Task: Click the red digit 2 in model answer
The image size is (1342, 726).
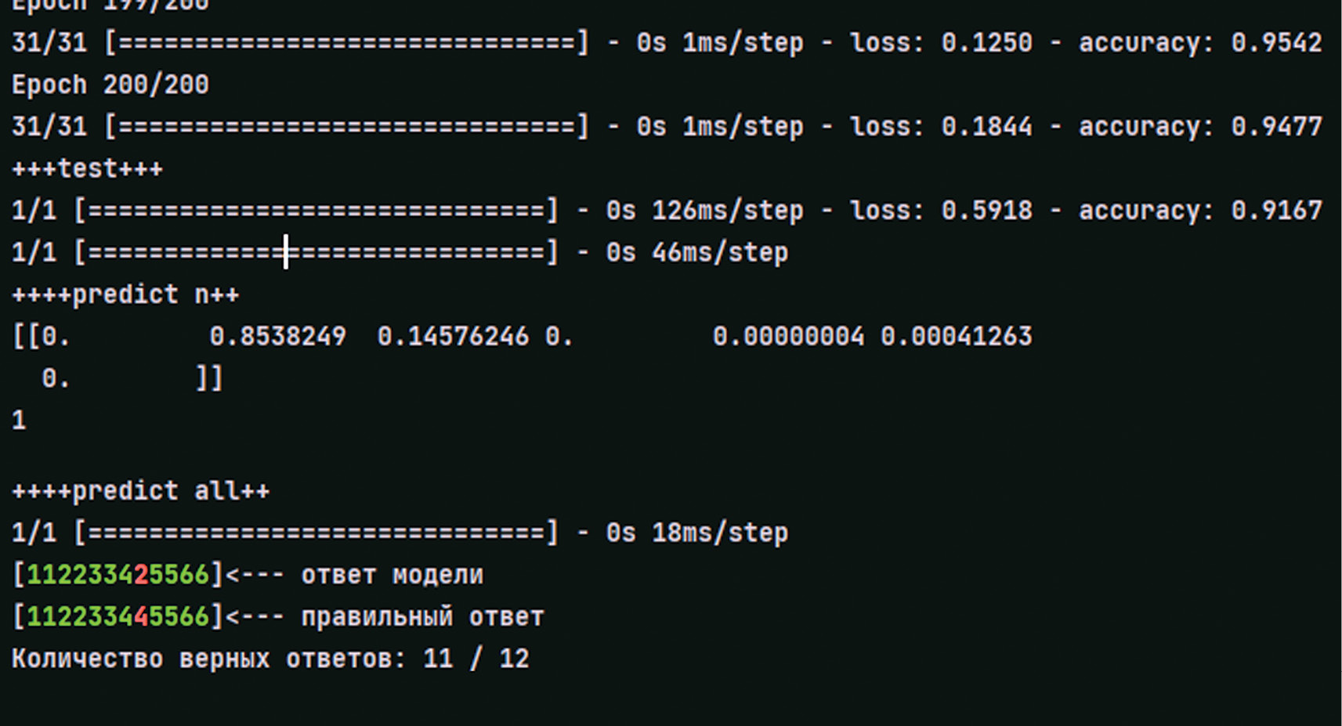Action: [x=141, y=576]
